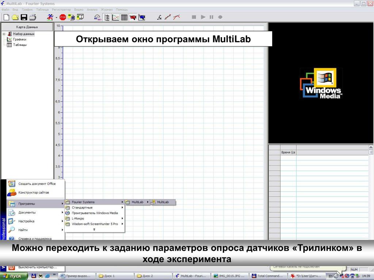Switch to Пример видео taskbar button

[x=77, y=276]
